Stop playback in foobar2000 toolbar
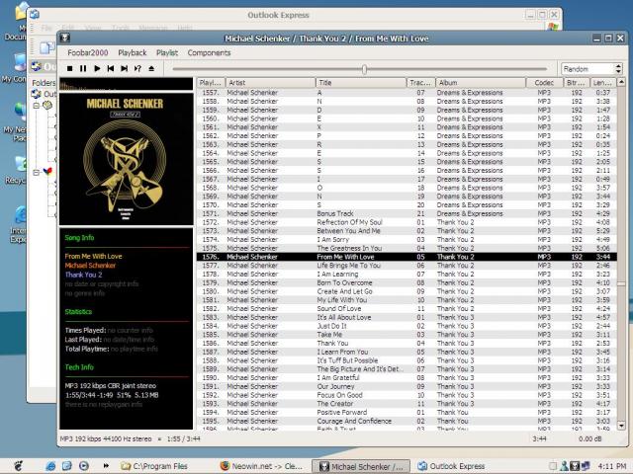This screenshot has height=474, width=633. click(x=70, y=69)
